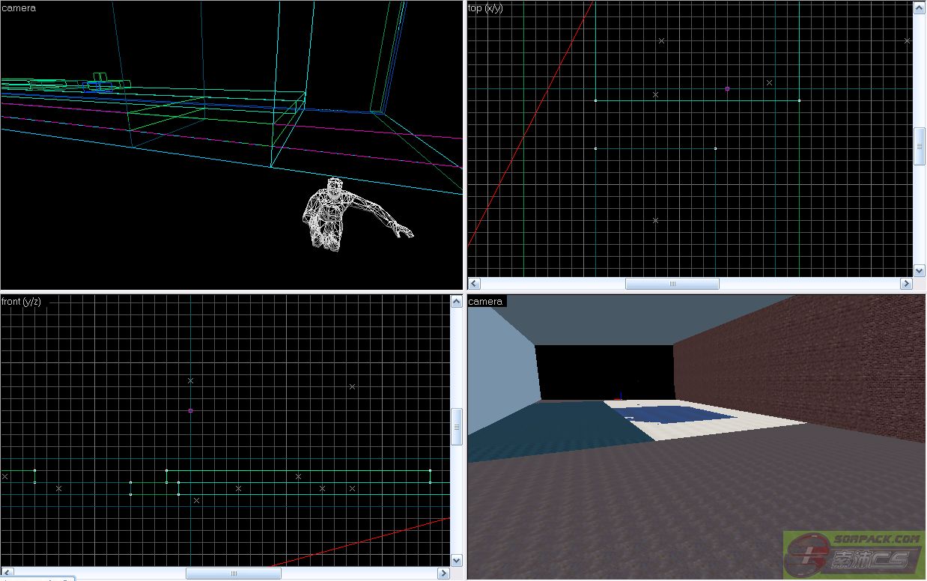Click the "front (y/z)" viewport label
Screen dimensions: 927x581
pos(22,302)
